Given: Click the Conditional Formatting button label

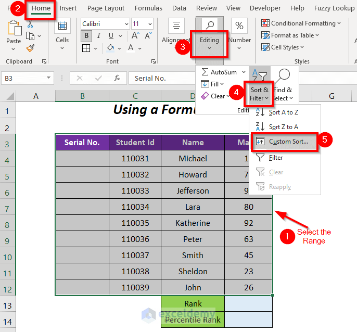Looking at the screenshot, I should [303, 23].
